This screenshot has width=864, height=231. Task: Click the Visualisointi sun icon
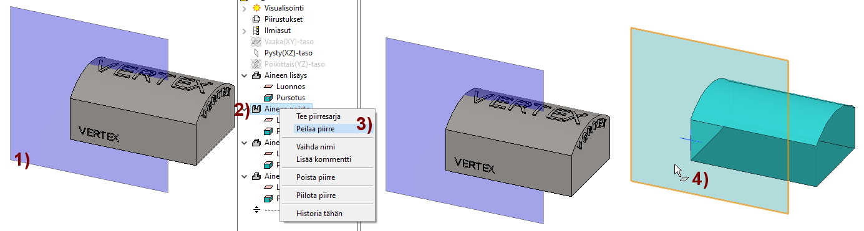256,8
